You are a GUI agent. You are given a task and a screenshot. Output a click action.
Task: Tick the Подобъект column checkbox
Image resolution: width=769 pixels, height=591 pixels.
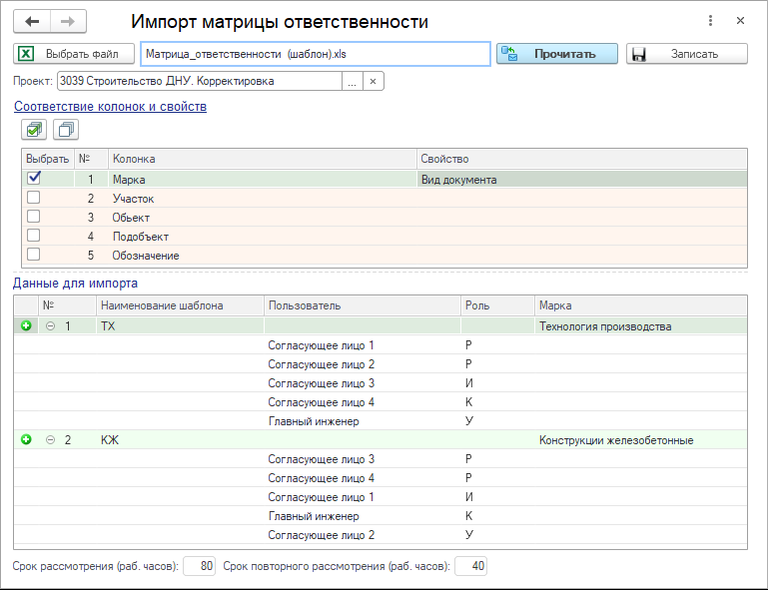[x=34, y=237]
